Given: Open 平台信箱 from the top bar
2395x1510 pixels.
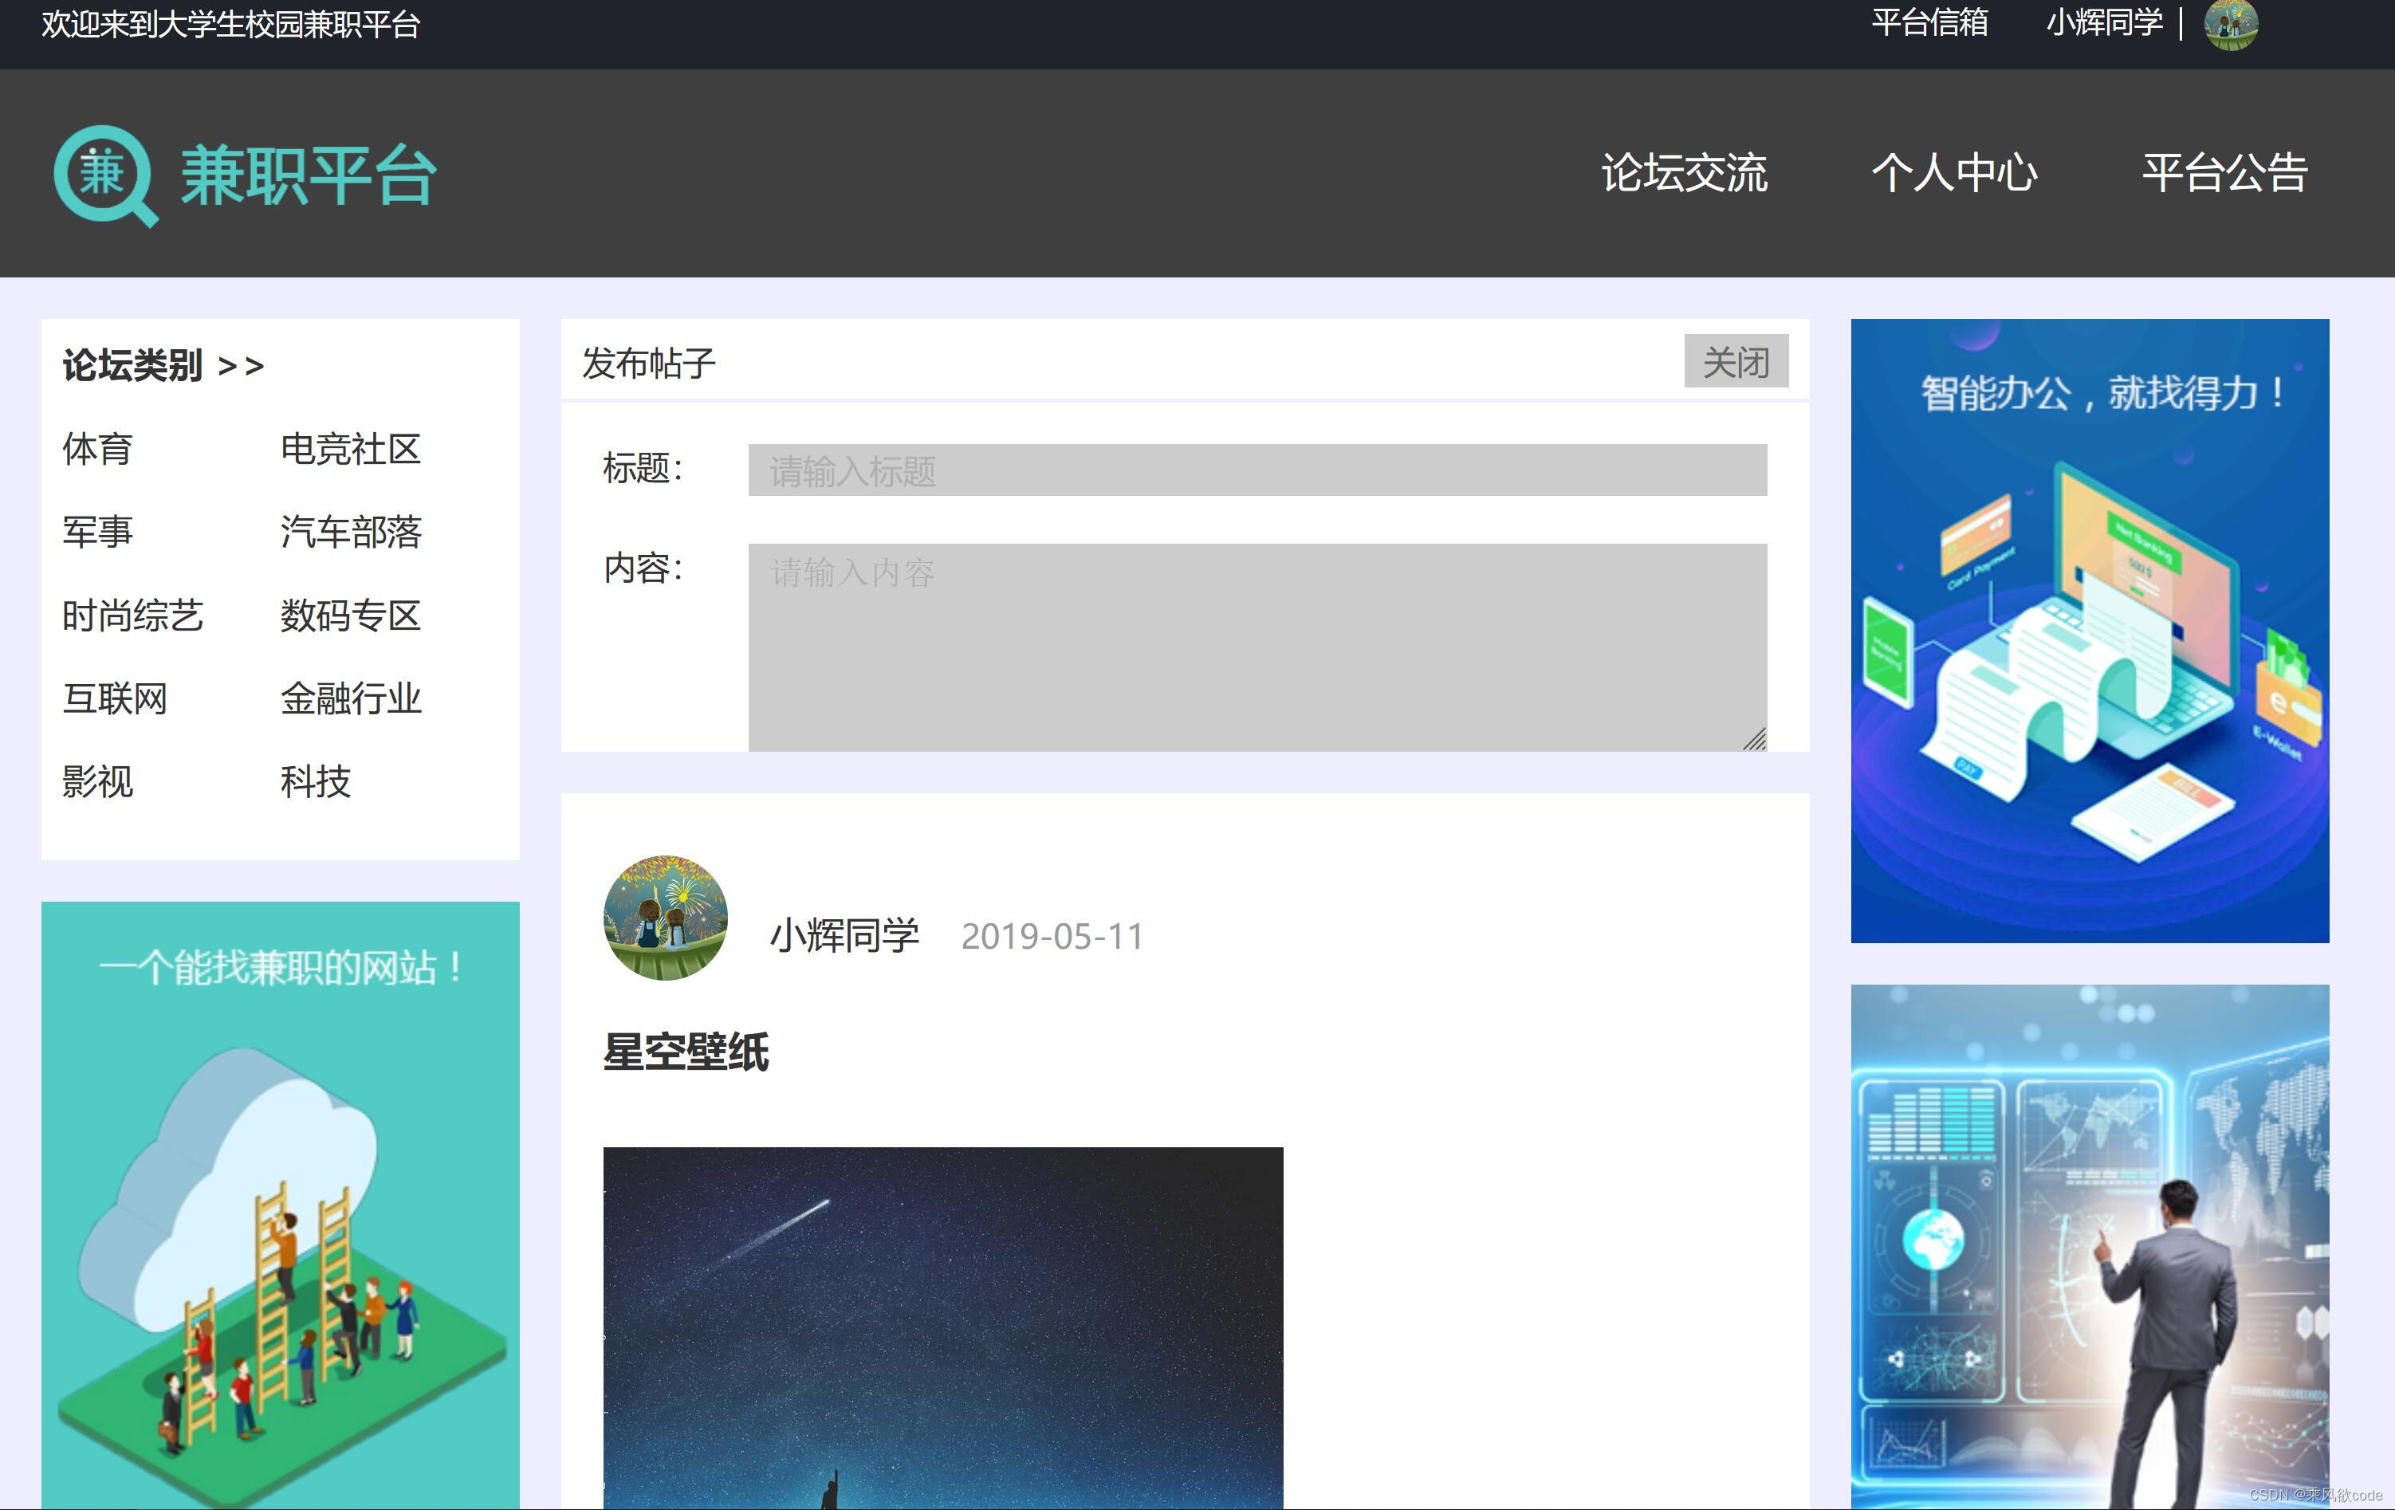Looking at the screenshot, I should 1930,24.
